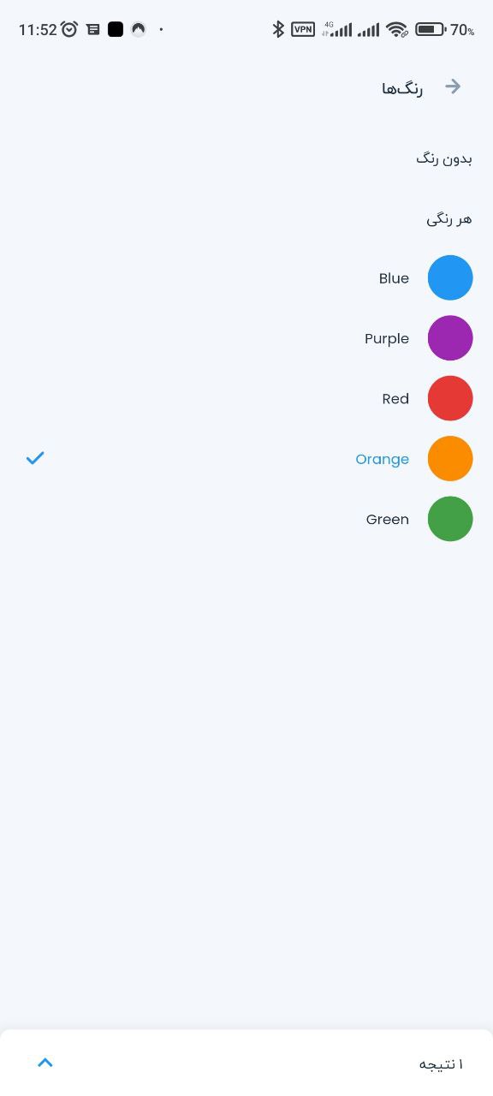Viewport: 493px width, 1096px height.
Task: Select the Blue label
Action: (x=394, y=278)
